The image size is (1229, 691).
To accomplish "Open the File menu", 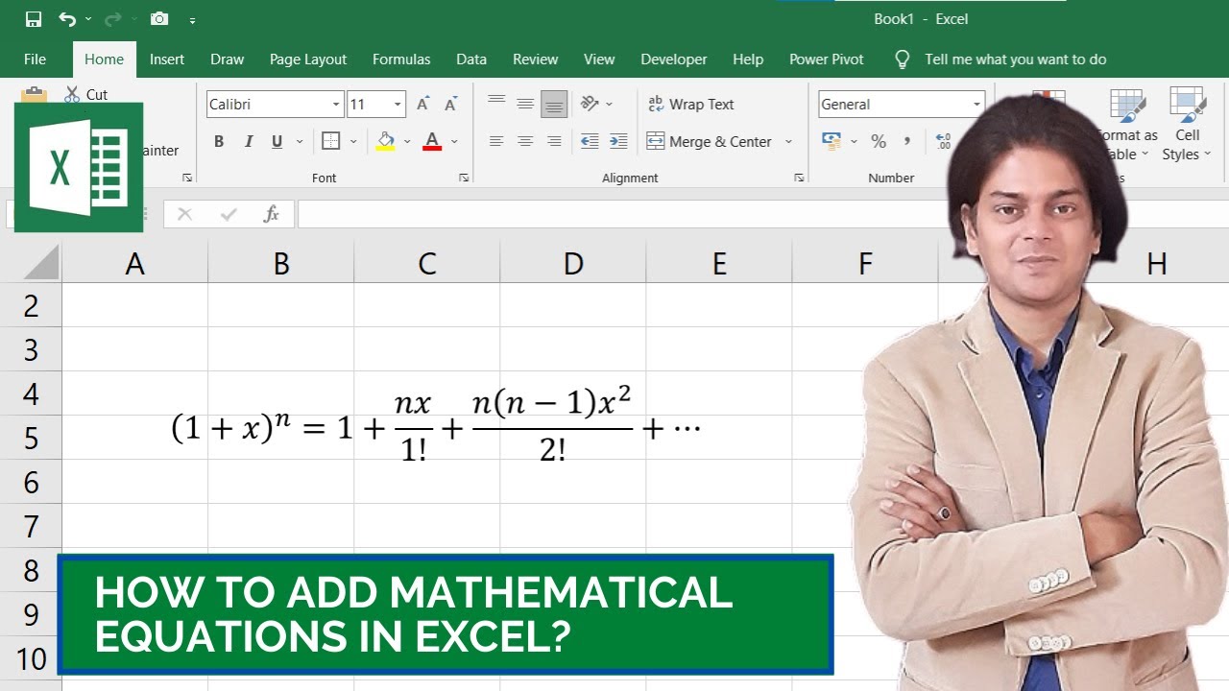I will point(36,60).
